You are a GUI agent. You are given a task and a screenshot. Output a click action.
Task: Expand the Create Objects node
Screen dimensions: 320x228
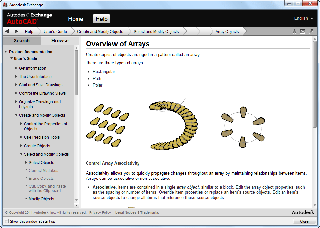pyautogui.click(x=21, y=146)
